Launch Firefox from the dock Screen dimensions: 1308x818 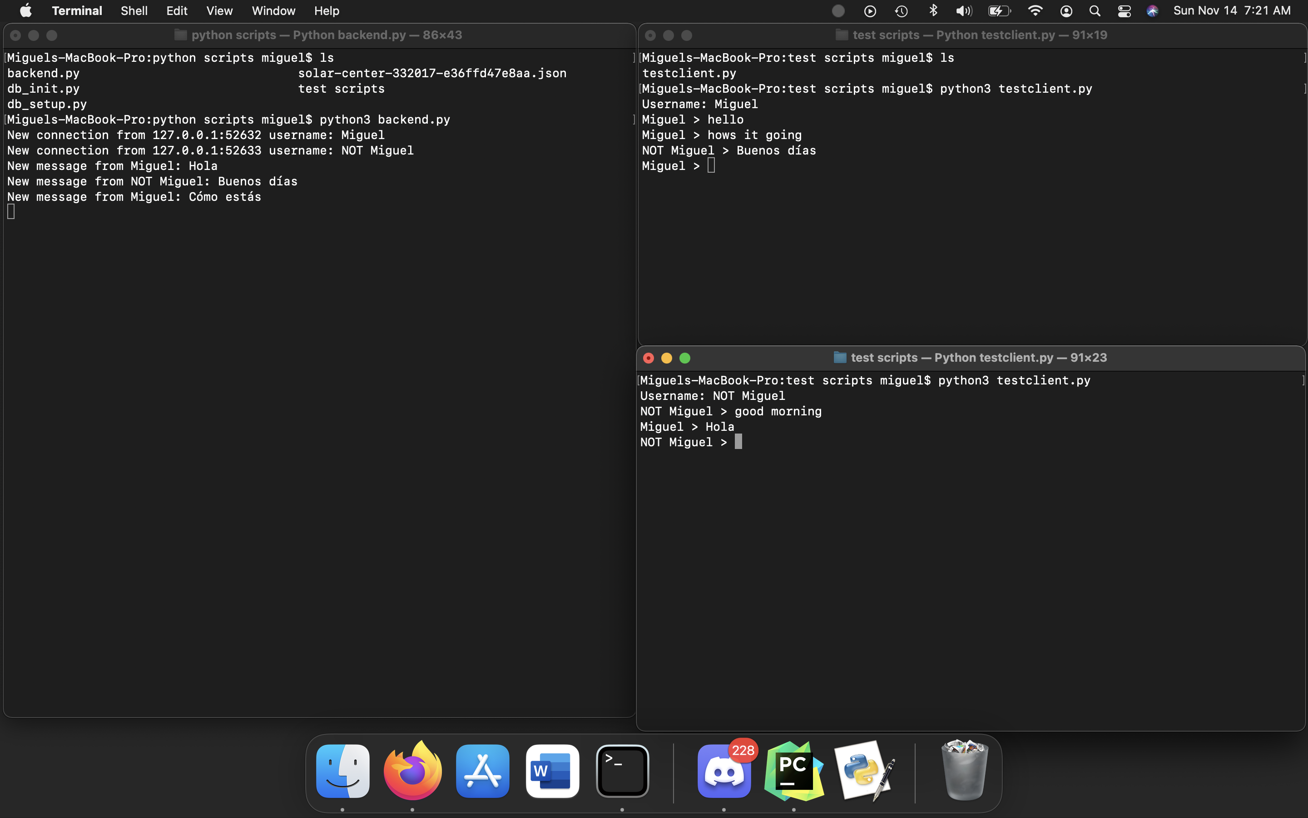point(412,771)
